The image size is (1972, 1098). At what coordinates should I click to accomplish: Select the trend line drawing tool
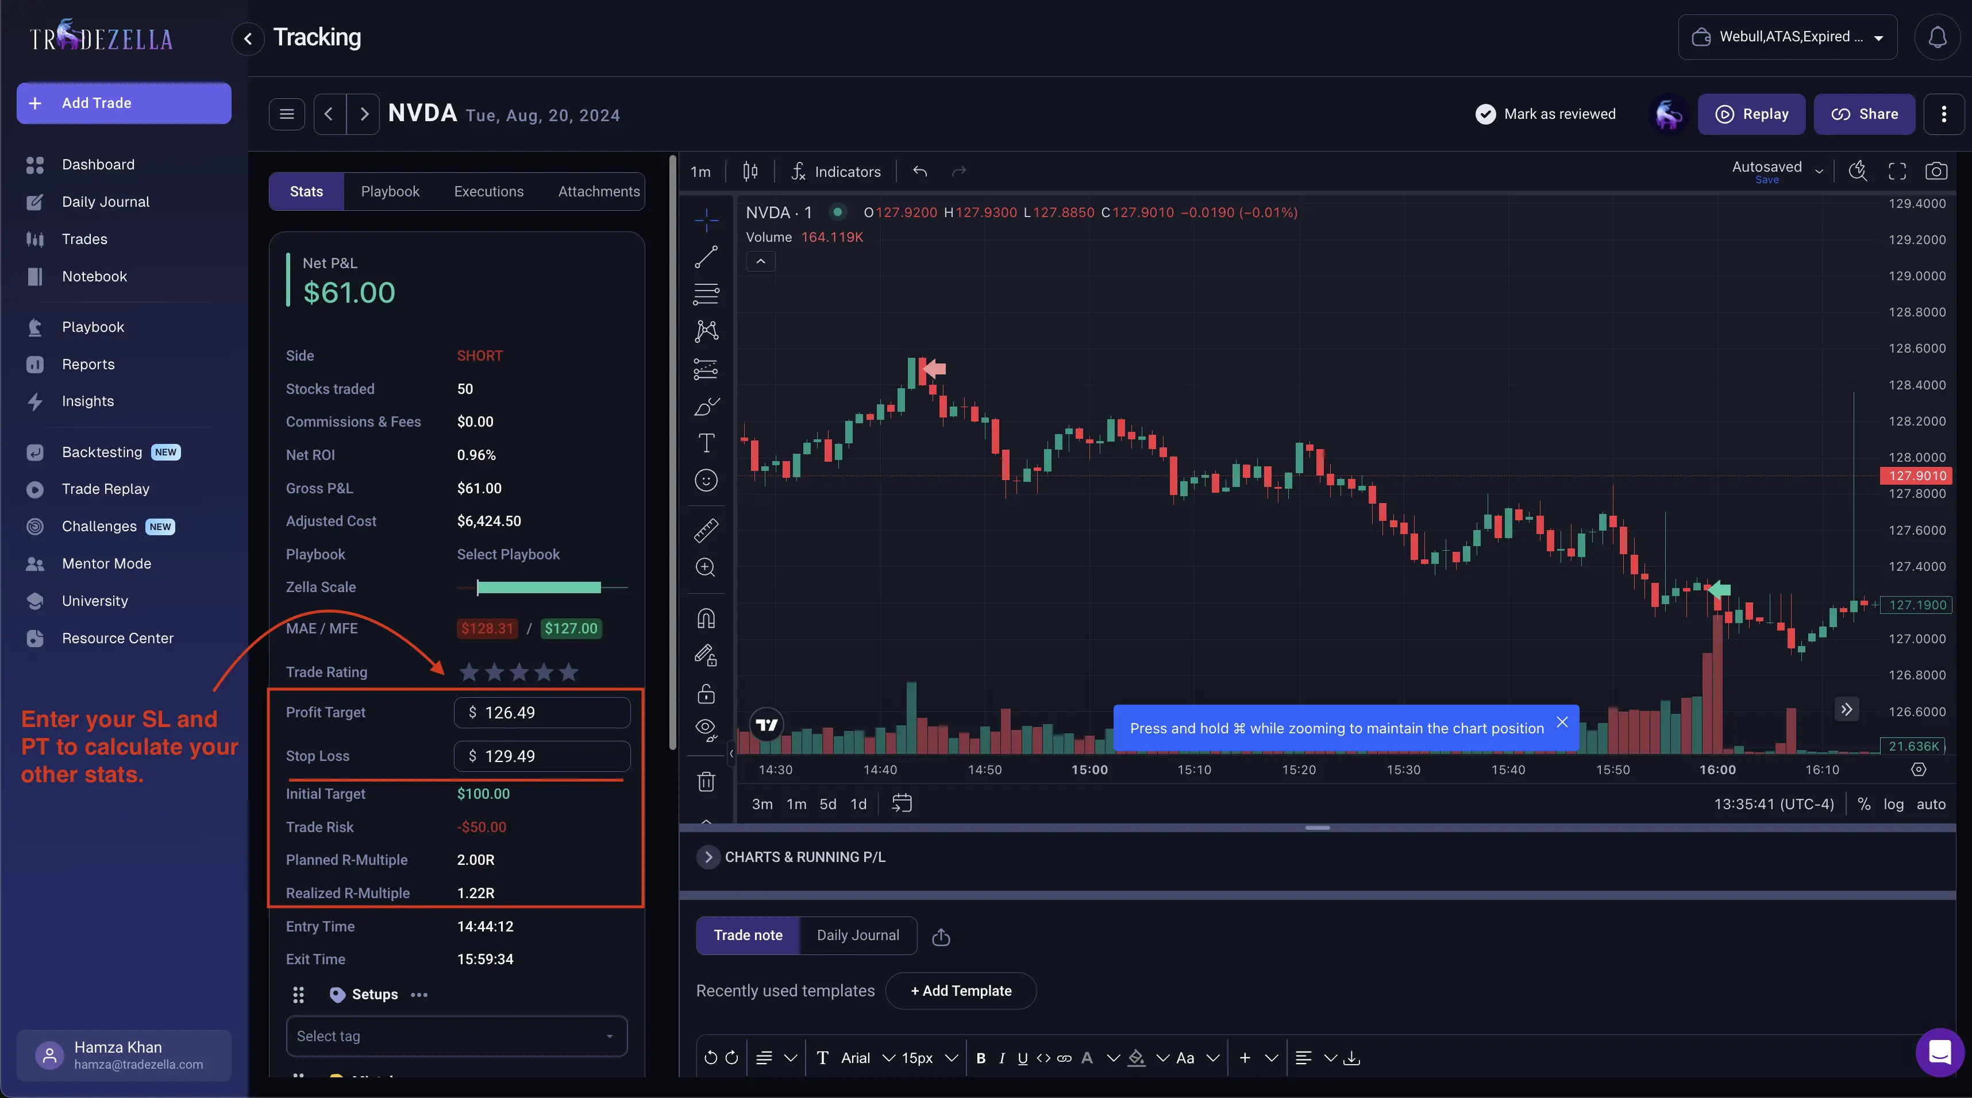(706, 257)
